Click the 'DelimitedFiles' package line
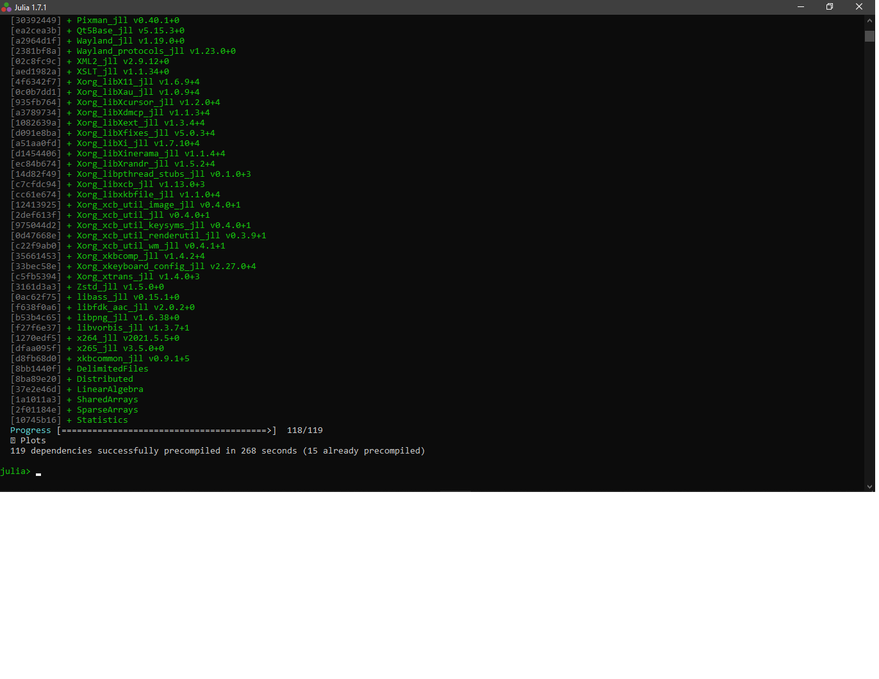Screen dimensions: 879x679 tap(113, 369)
